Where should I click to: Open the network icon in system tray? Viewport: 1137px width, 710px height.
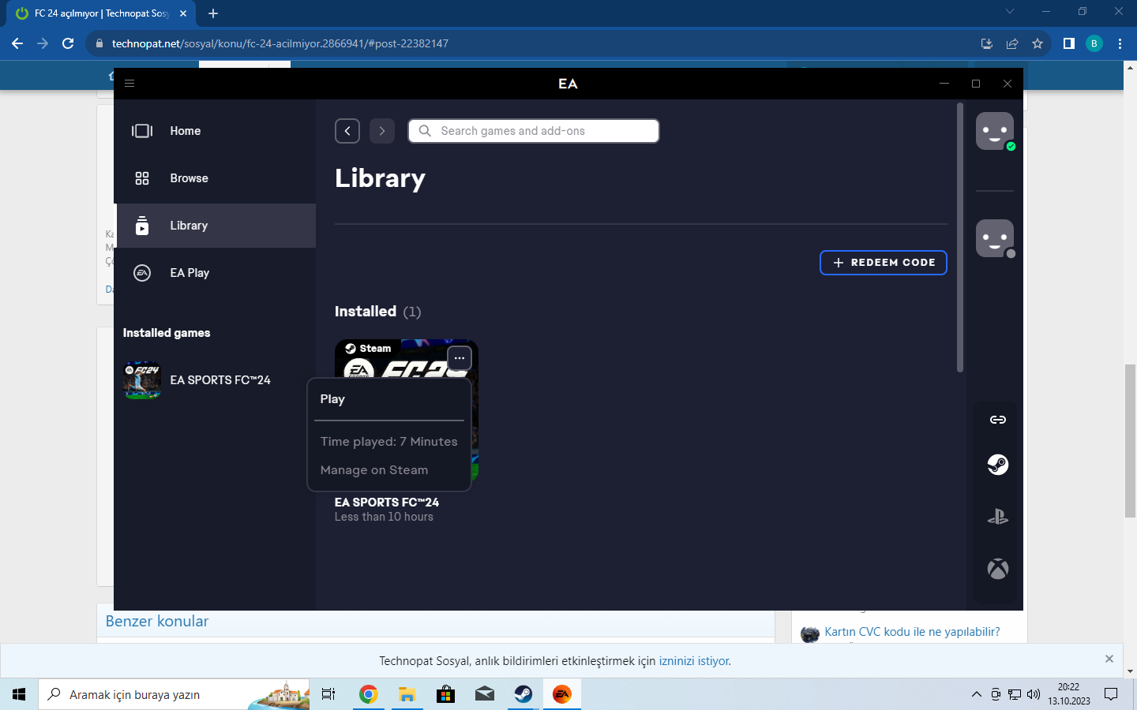point(1015,694)
